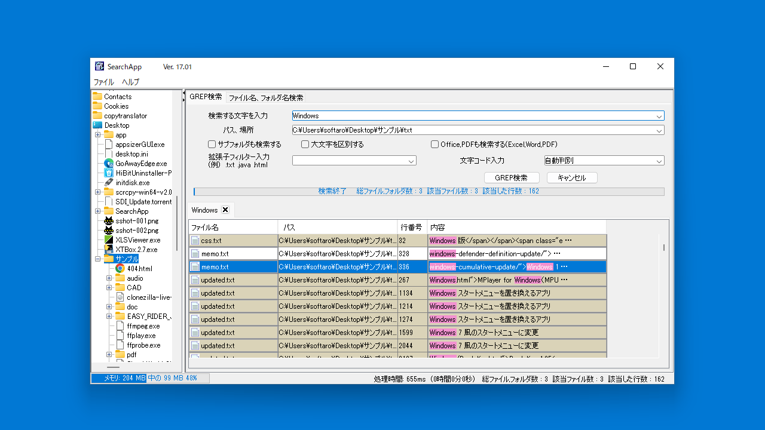Collapse the サンプル folder node
The height and width of the screenshot is (430, 765).
97,259
